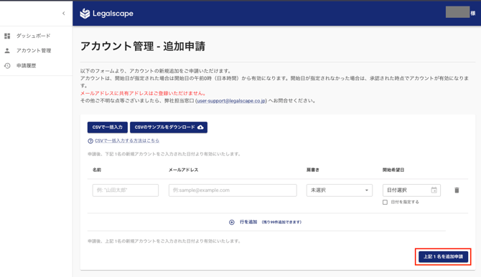Click the person icon for アカウント管理
This screenshot has width=481, height=277.
7,50
